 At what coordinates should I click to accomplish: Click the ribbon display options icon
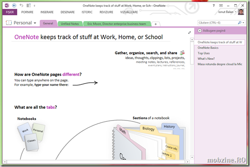click(x=221, y=5)
